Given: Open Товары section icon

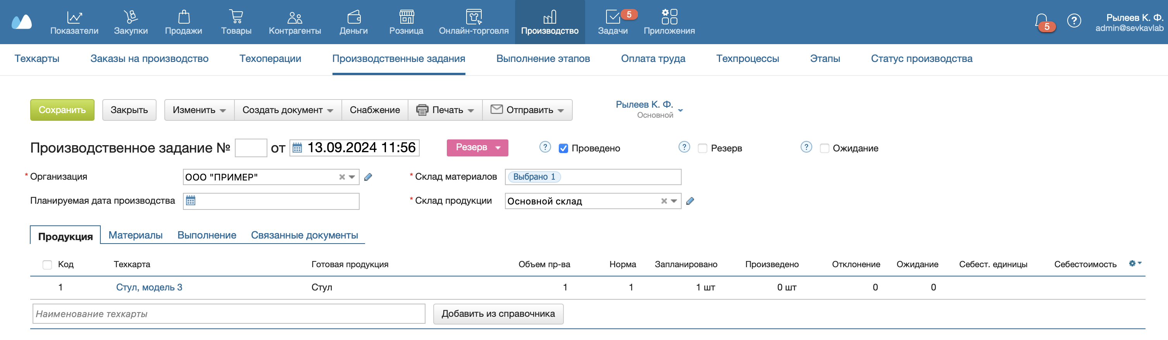Looking at the screenshot, I should 236,17.
